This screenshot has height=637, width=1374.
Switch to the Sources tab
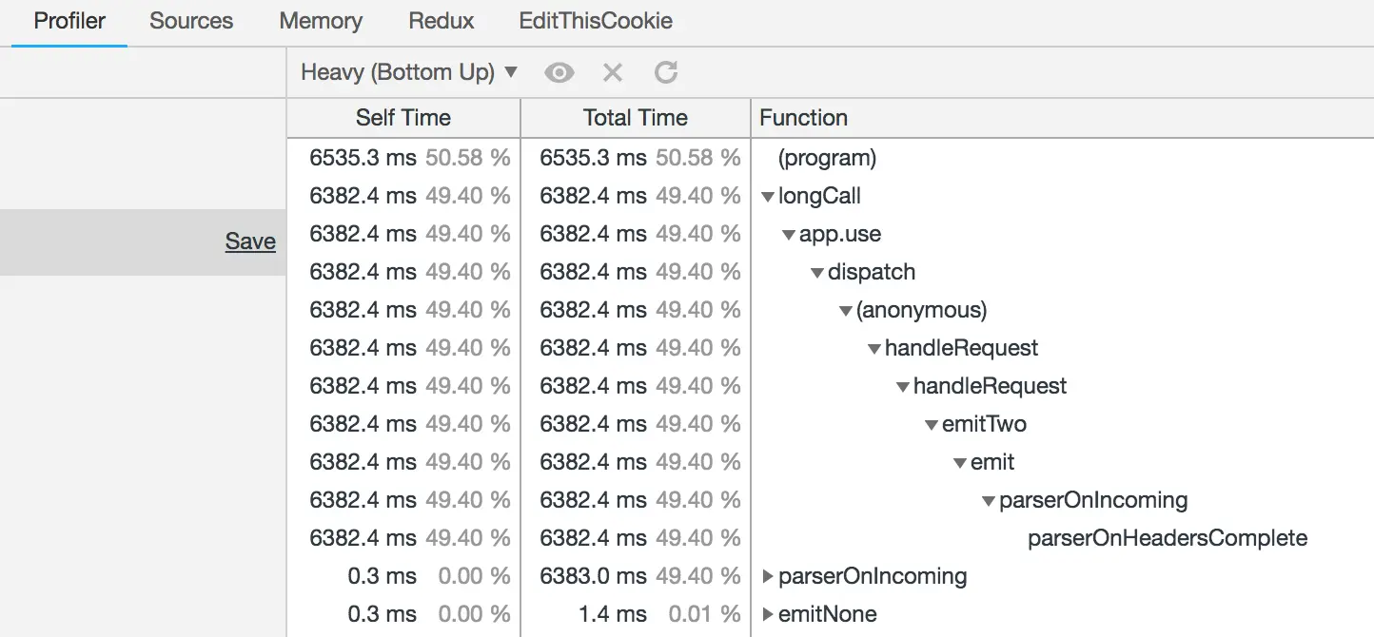click(191, 21)
